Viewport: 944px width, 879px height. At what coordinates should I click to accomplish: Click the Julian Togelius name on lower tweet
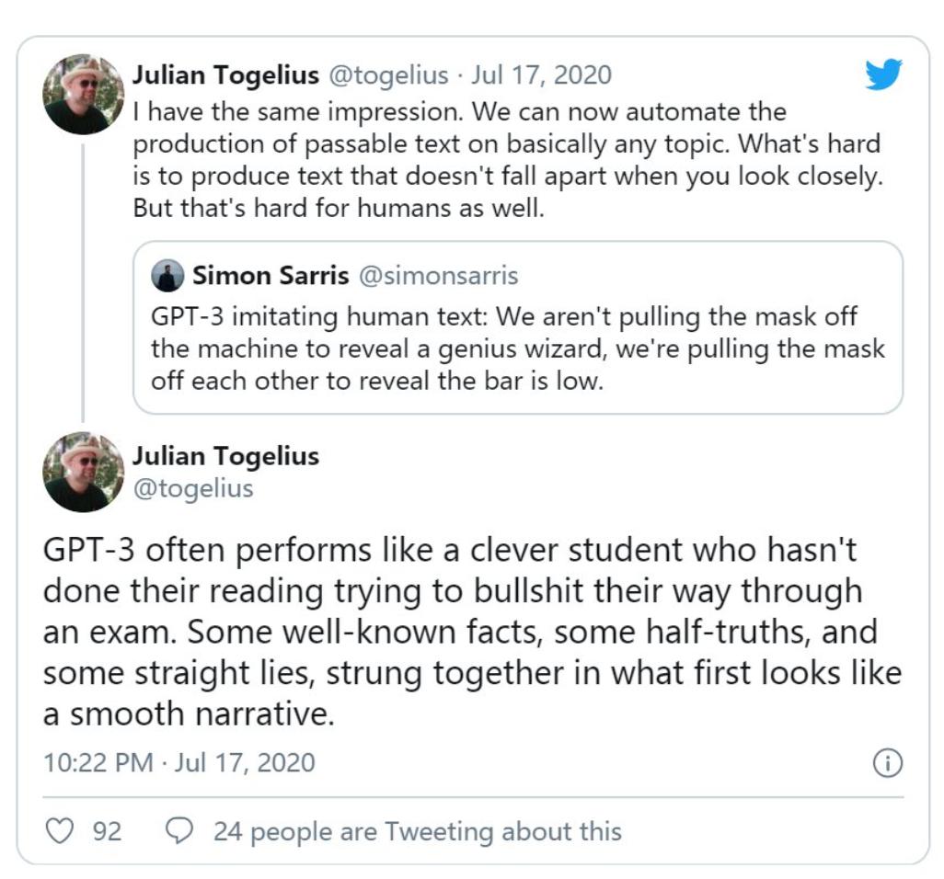[225, 456]
